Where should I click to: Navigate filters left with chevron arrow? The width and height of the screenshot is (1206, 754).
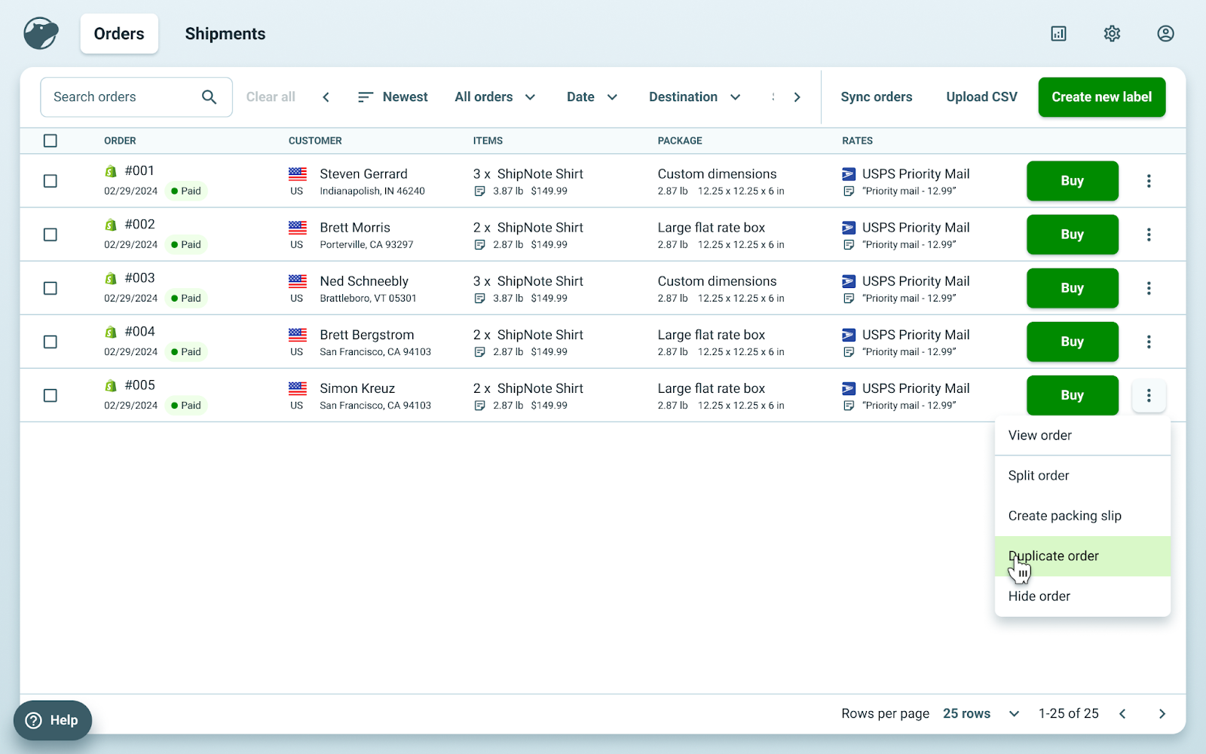click(x=326, y=97)
